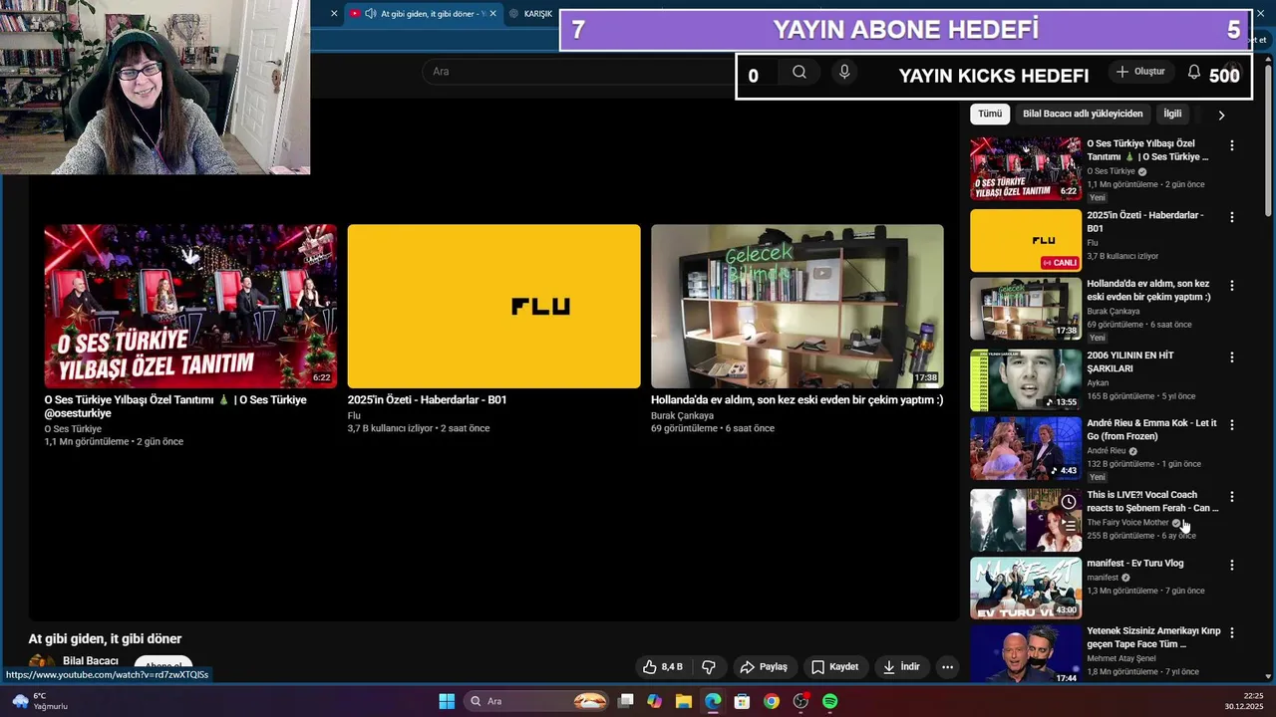Open André Rieu & Emma Kok video title
The height and width of the screenshot is (717, 1276).
point(1151,429)
